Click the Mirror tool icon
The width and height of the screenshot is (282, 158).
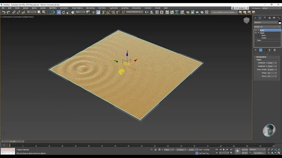coord(147,12)
